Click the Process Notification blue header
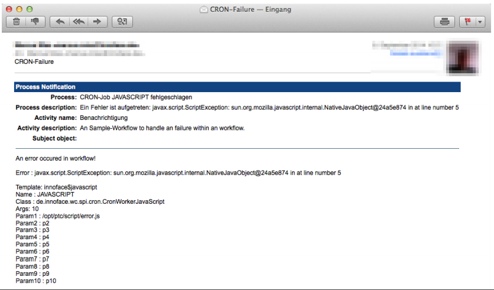This screenshot has height=290, width=494. pos(237,87)
